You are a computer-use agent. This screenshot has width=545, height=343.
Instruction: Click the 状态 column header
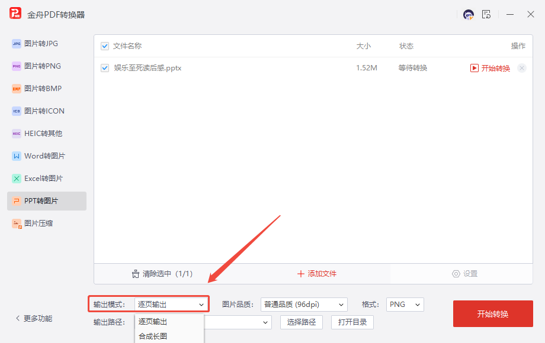406,46
